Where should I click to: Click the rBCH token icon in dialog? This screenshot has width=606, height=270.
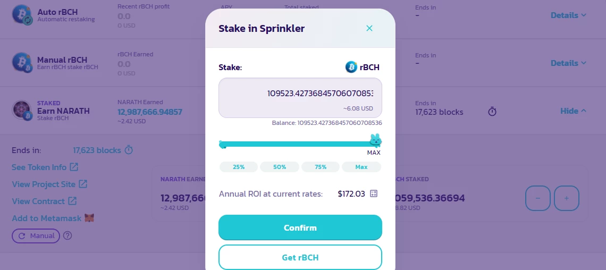(351, 67)
